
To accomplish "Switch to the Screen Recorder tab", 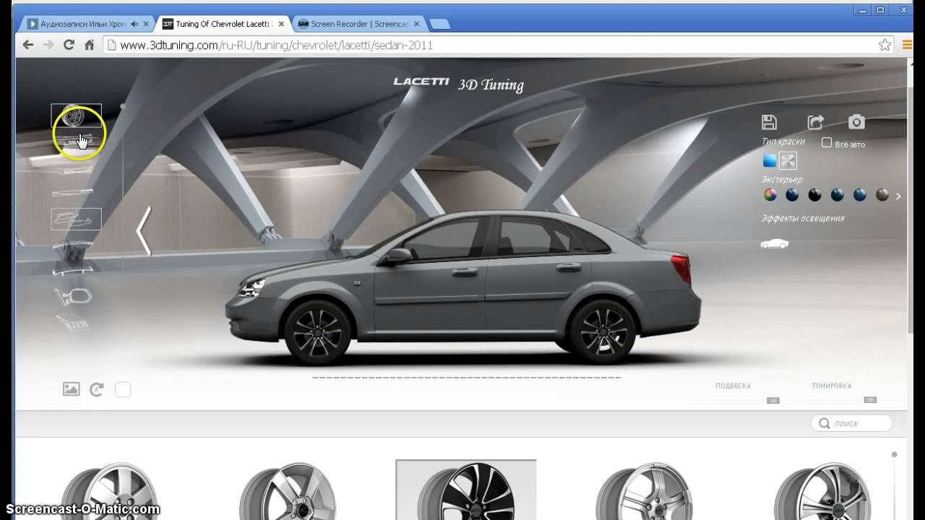I will 359,24.
